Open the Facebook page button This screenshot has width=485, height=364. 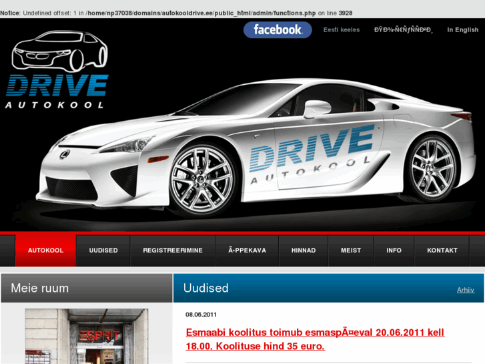click(278, 30)
